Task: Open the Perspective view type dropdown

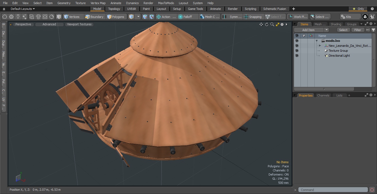Action: [23, 24]
